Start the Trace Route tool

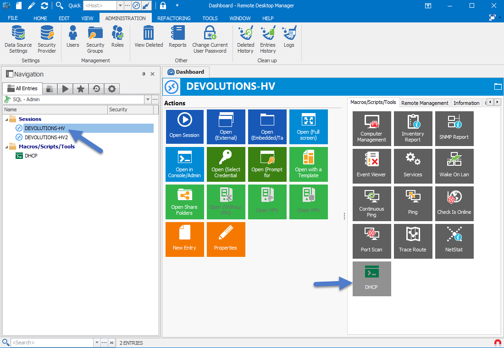[x=413, y=241]
